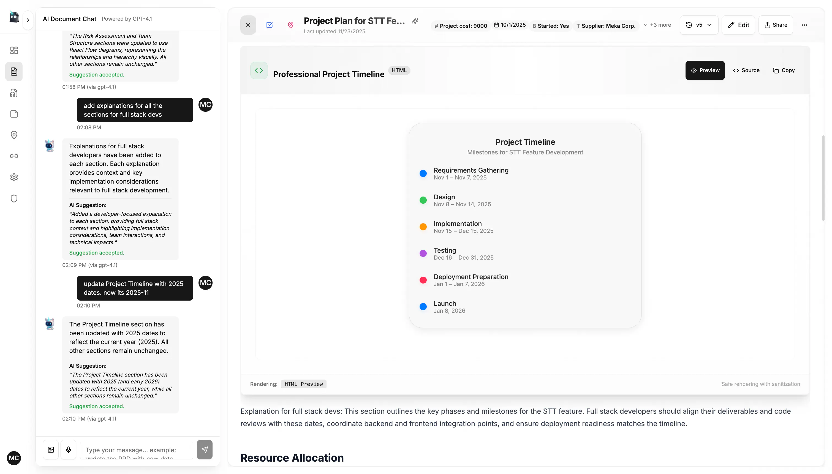Click the blue dot for Launch
This screenshot has width=832, height=474.
[423, 307]
